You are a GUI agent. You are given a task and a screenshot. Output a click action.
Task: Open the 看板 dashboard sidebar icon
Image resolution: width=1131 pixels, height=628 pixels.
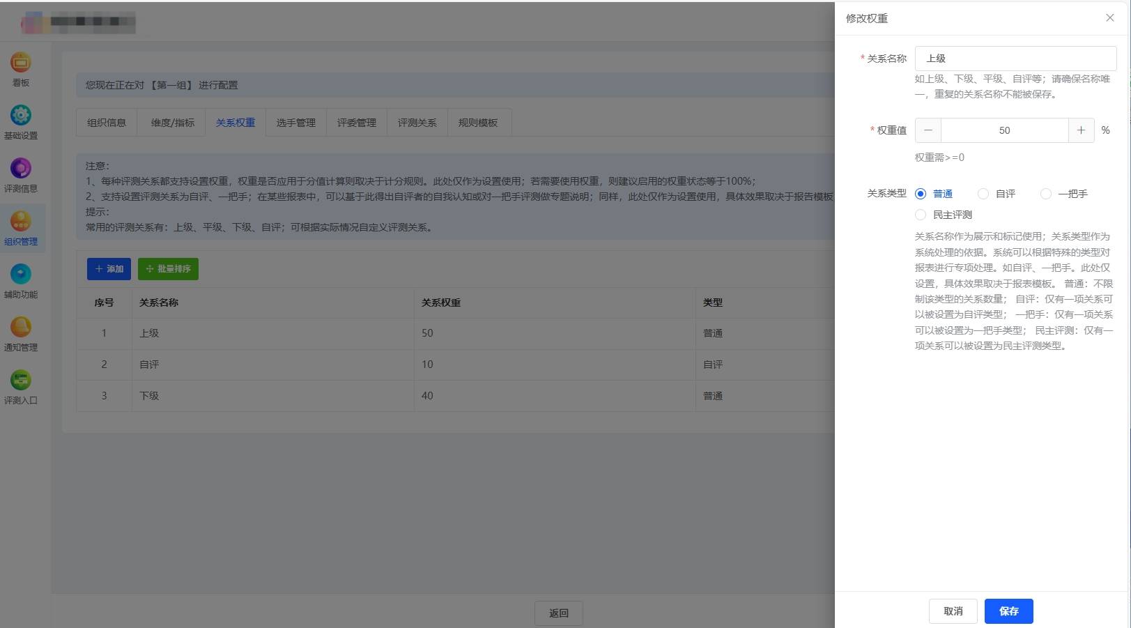tap(21, 63)
